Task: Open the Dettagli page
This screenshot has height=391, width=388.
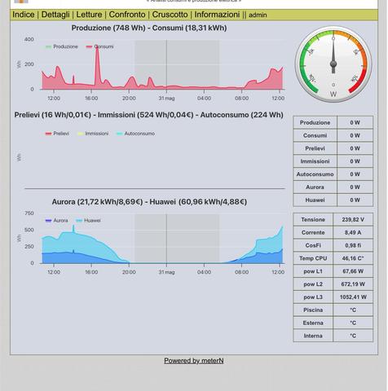Action: pyautogui.click(x=55, y=15)
